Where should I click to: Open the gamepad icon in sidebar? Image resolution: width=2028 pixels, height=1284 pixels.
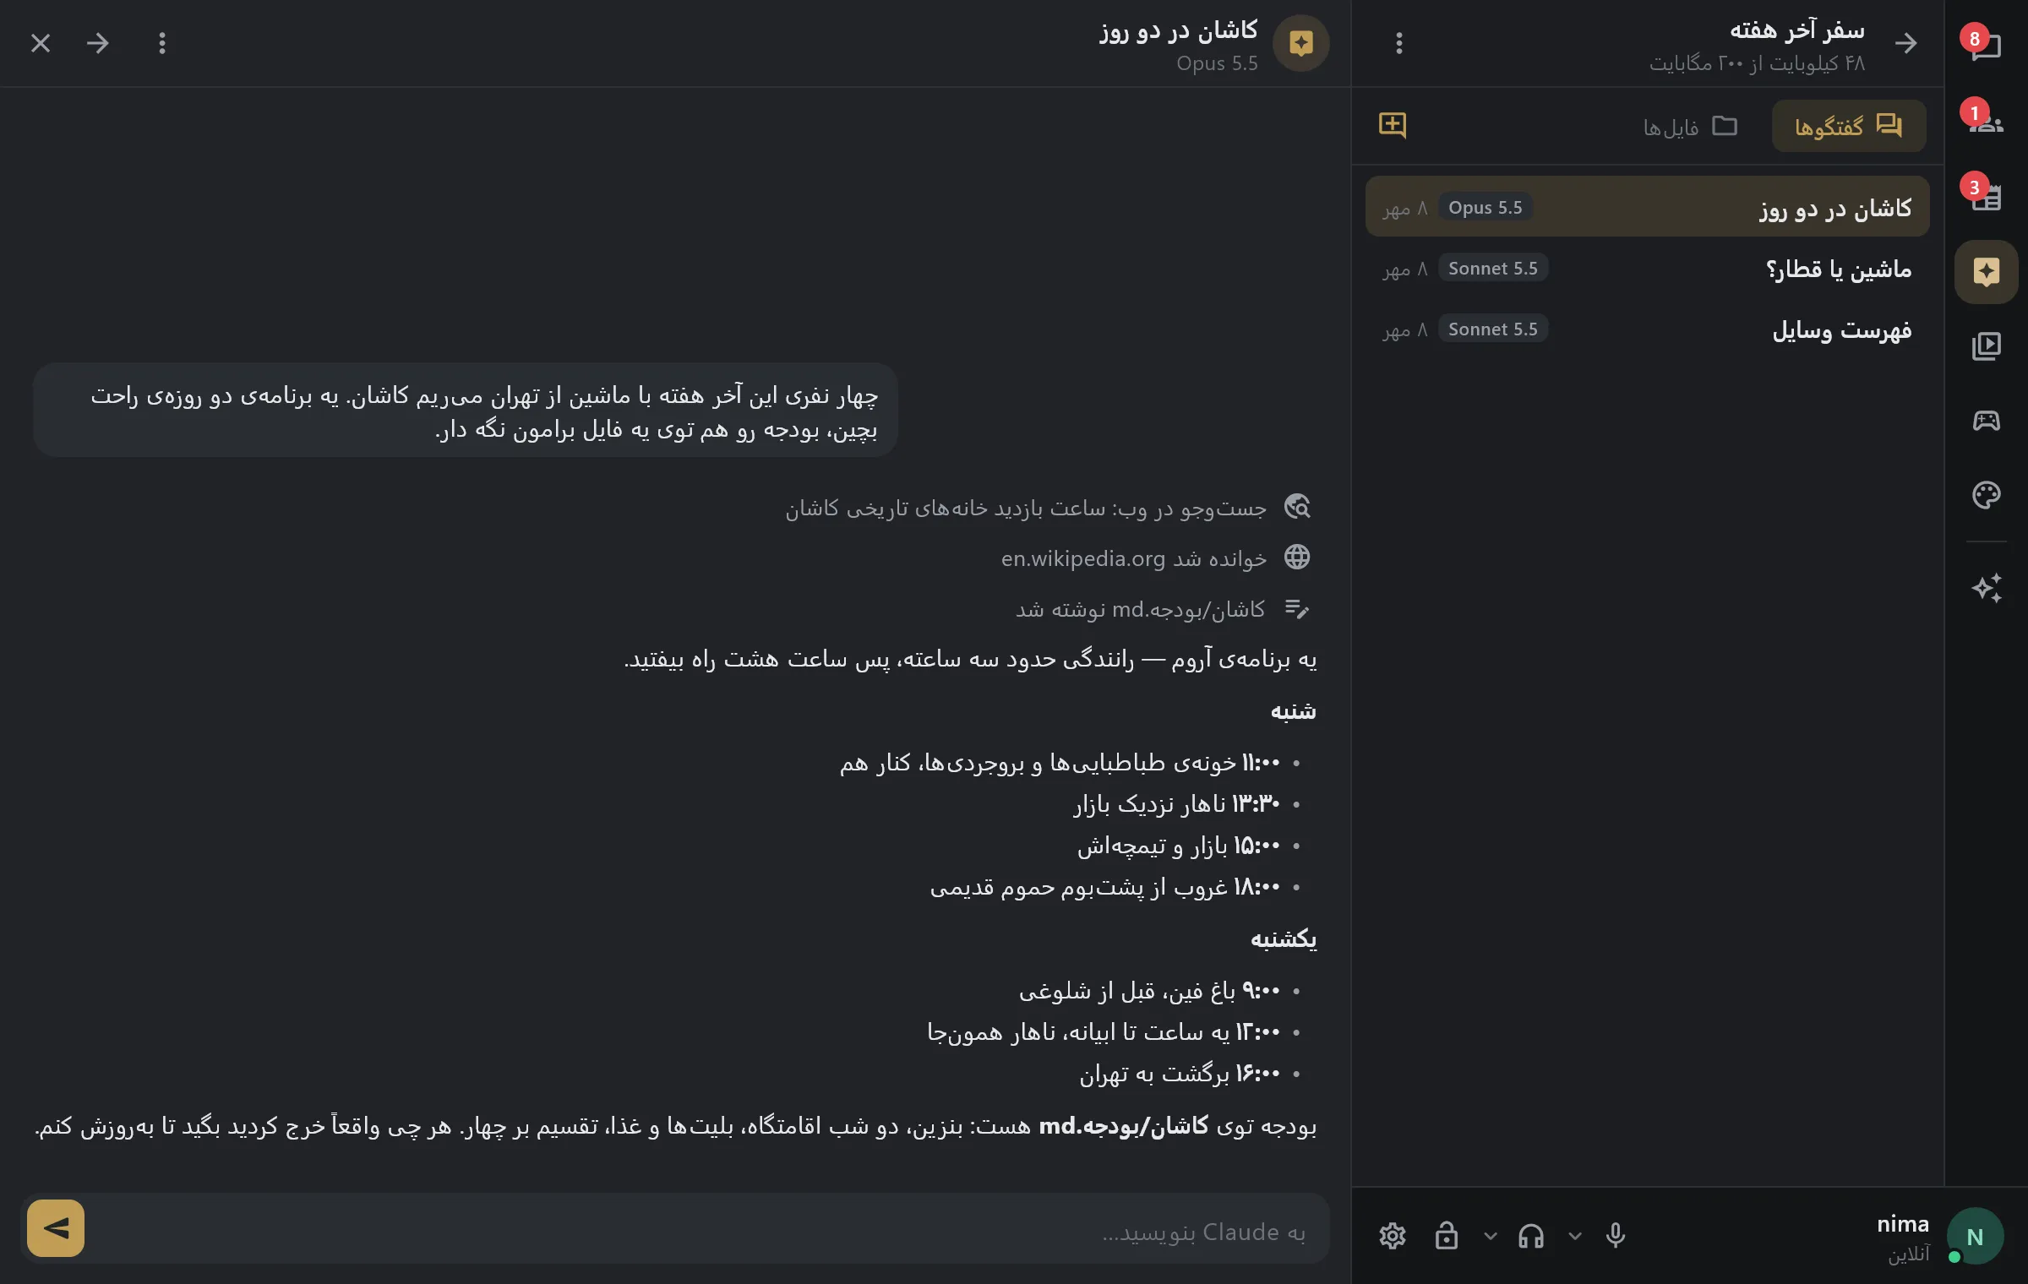[x=1986, y=420]
